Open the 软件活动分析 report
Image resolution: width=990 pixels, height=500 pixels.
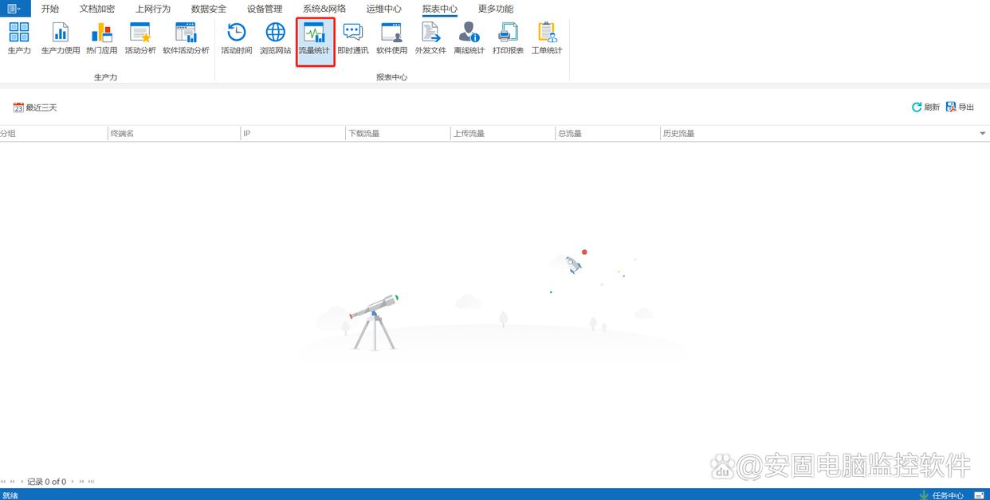coord(186,38)
